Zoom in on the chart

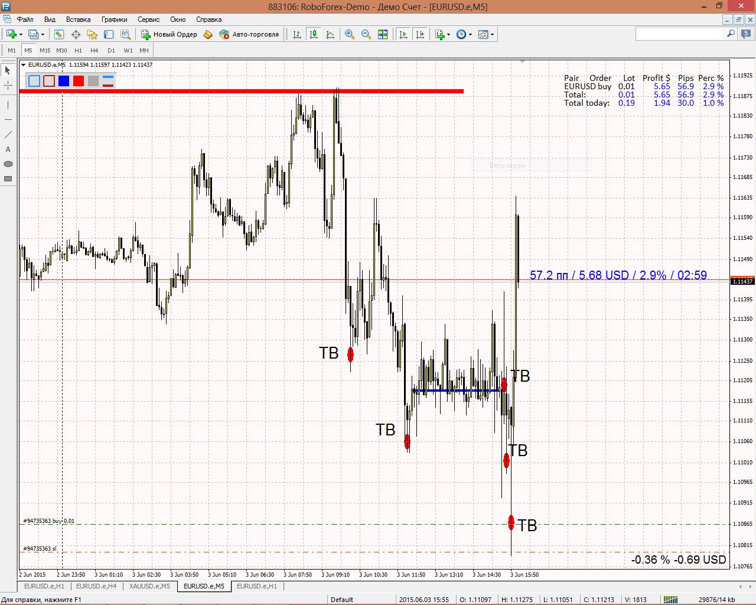tap(350, 34)
